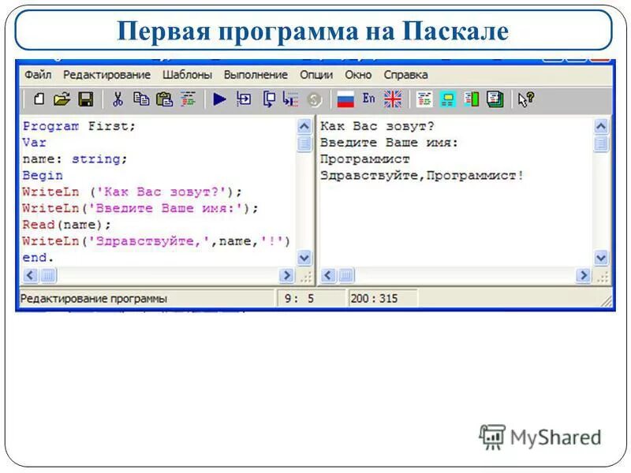The image size is (631, 473).
Task: Click output line 'Введите Ваше имя:'
Action: point(389,143)
